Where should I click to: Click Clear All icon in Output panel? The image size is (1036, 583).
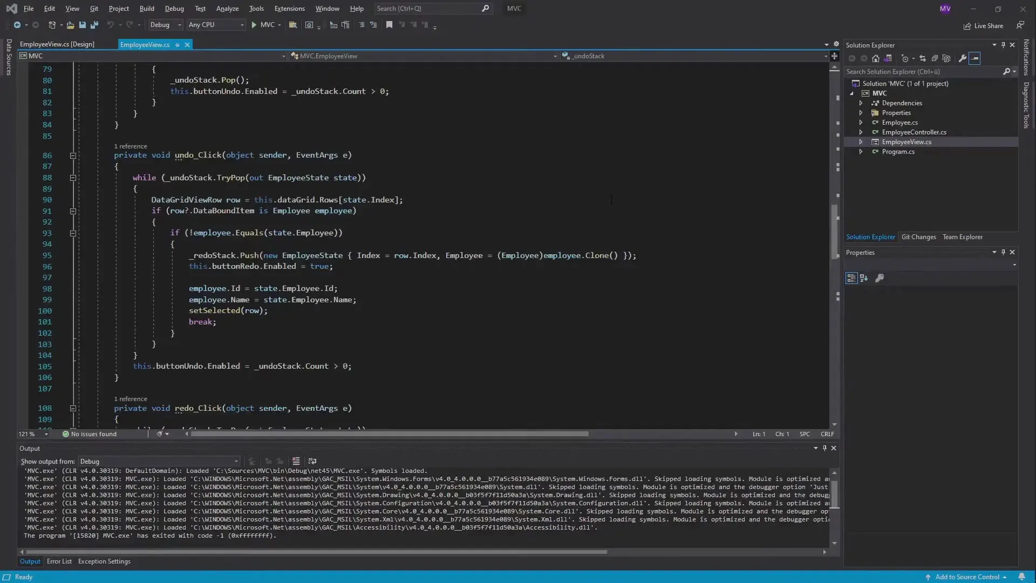[x=296, y=461]
